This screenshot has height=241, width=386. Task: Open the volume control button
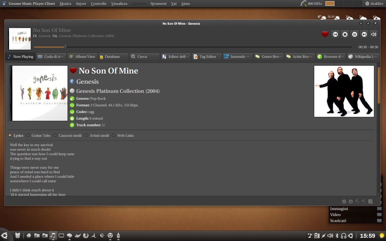(x=374, y=34)
